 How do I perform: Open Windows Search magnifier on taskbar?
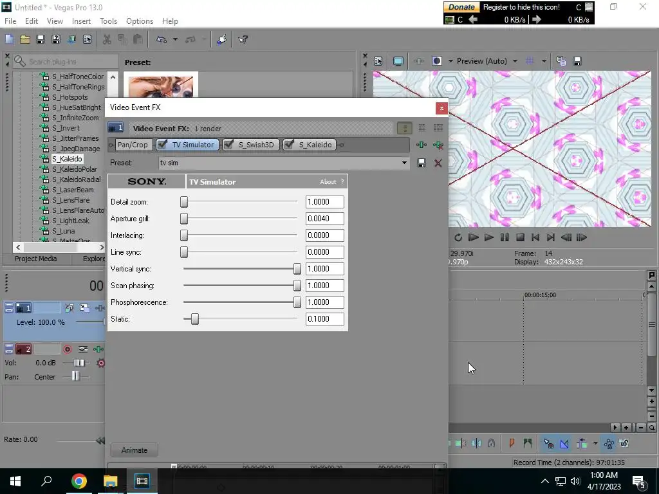coord(46,481)
